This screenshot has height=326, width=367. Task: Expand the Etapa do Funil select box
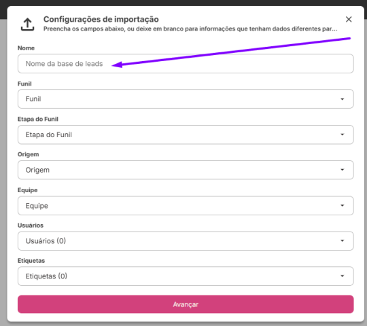[186, 134]
